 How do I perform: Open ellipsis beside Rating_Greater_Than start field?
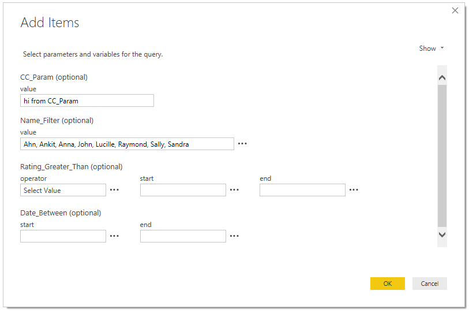coord(234,190)
